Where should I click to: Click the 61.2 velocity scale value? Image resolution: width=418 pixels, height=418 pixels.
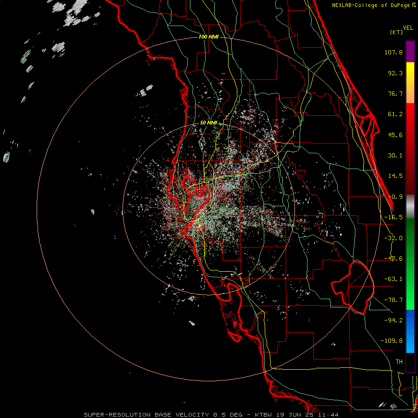pyautogui.click(x=395, y=114)
